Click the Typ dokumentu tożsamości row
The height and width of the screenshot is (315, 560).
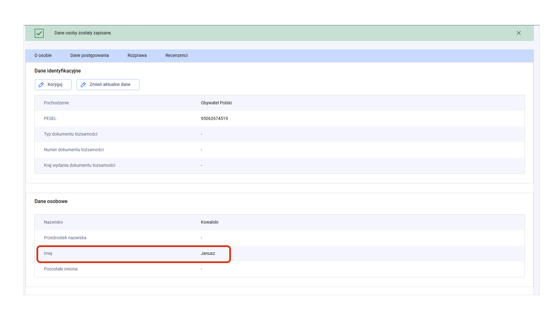[71, 134]
